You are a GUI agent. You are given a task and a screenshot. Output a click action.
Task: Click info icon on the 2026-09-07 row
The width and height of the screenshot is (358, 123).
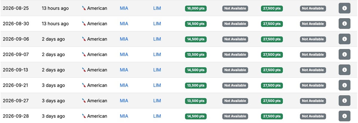345,55
